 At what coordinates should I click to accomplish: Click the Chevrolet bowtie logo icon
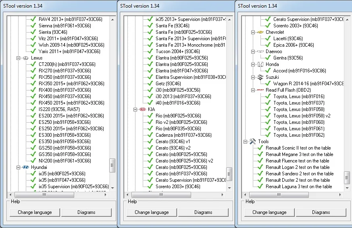pyautogui.click(x=260, y=32)
